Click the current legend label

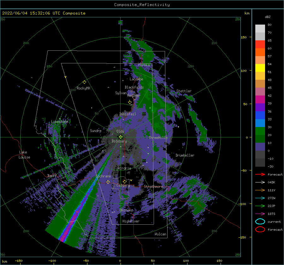coord(274,222)
